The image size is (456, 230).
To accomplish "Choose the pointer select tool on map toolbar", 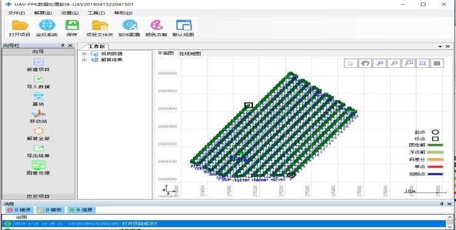I will tap(350, 63).
